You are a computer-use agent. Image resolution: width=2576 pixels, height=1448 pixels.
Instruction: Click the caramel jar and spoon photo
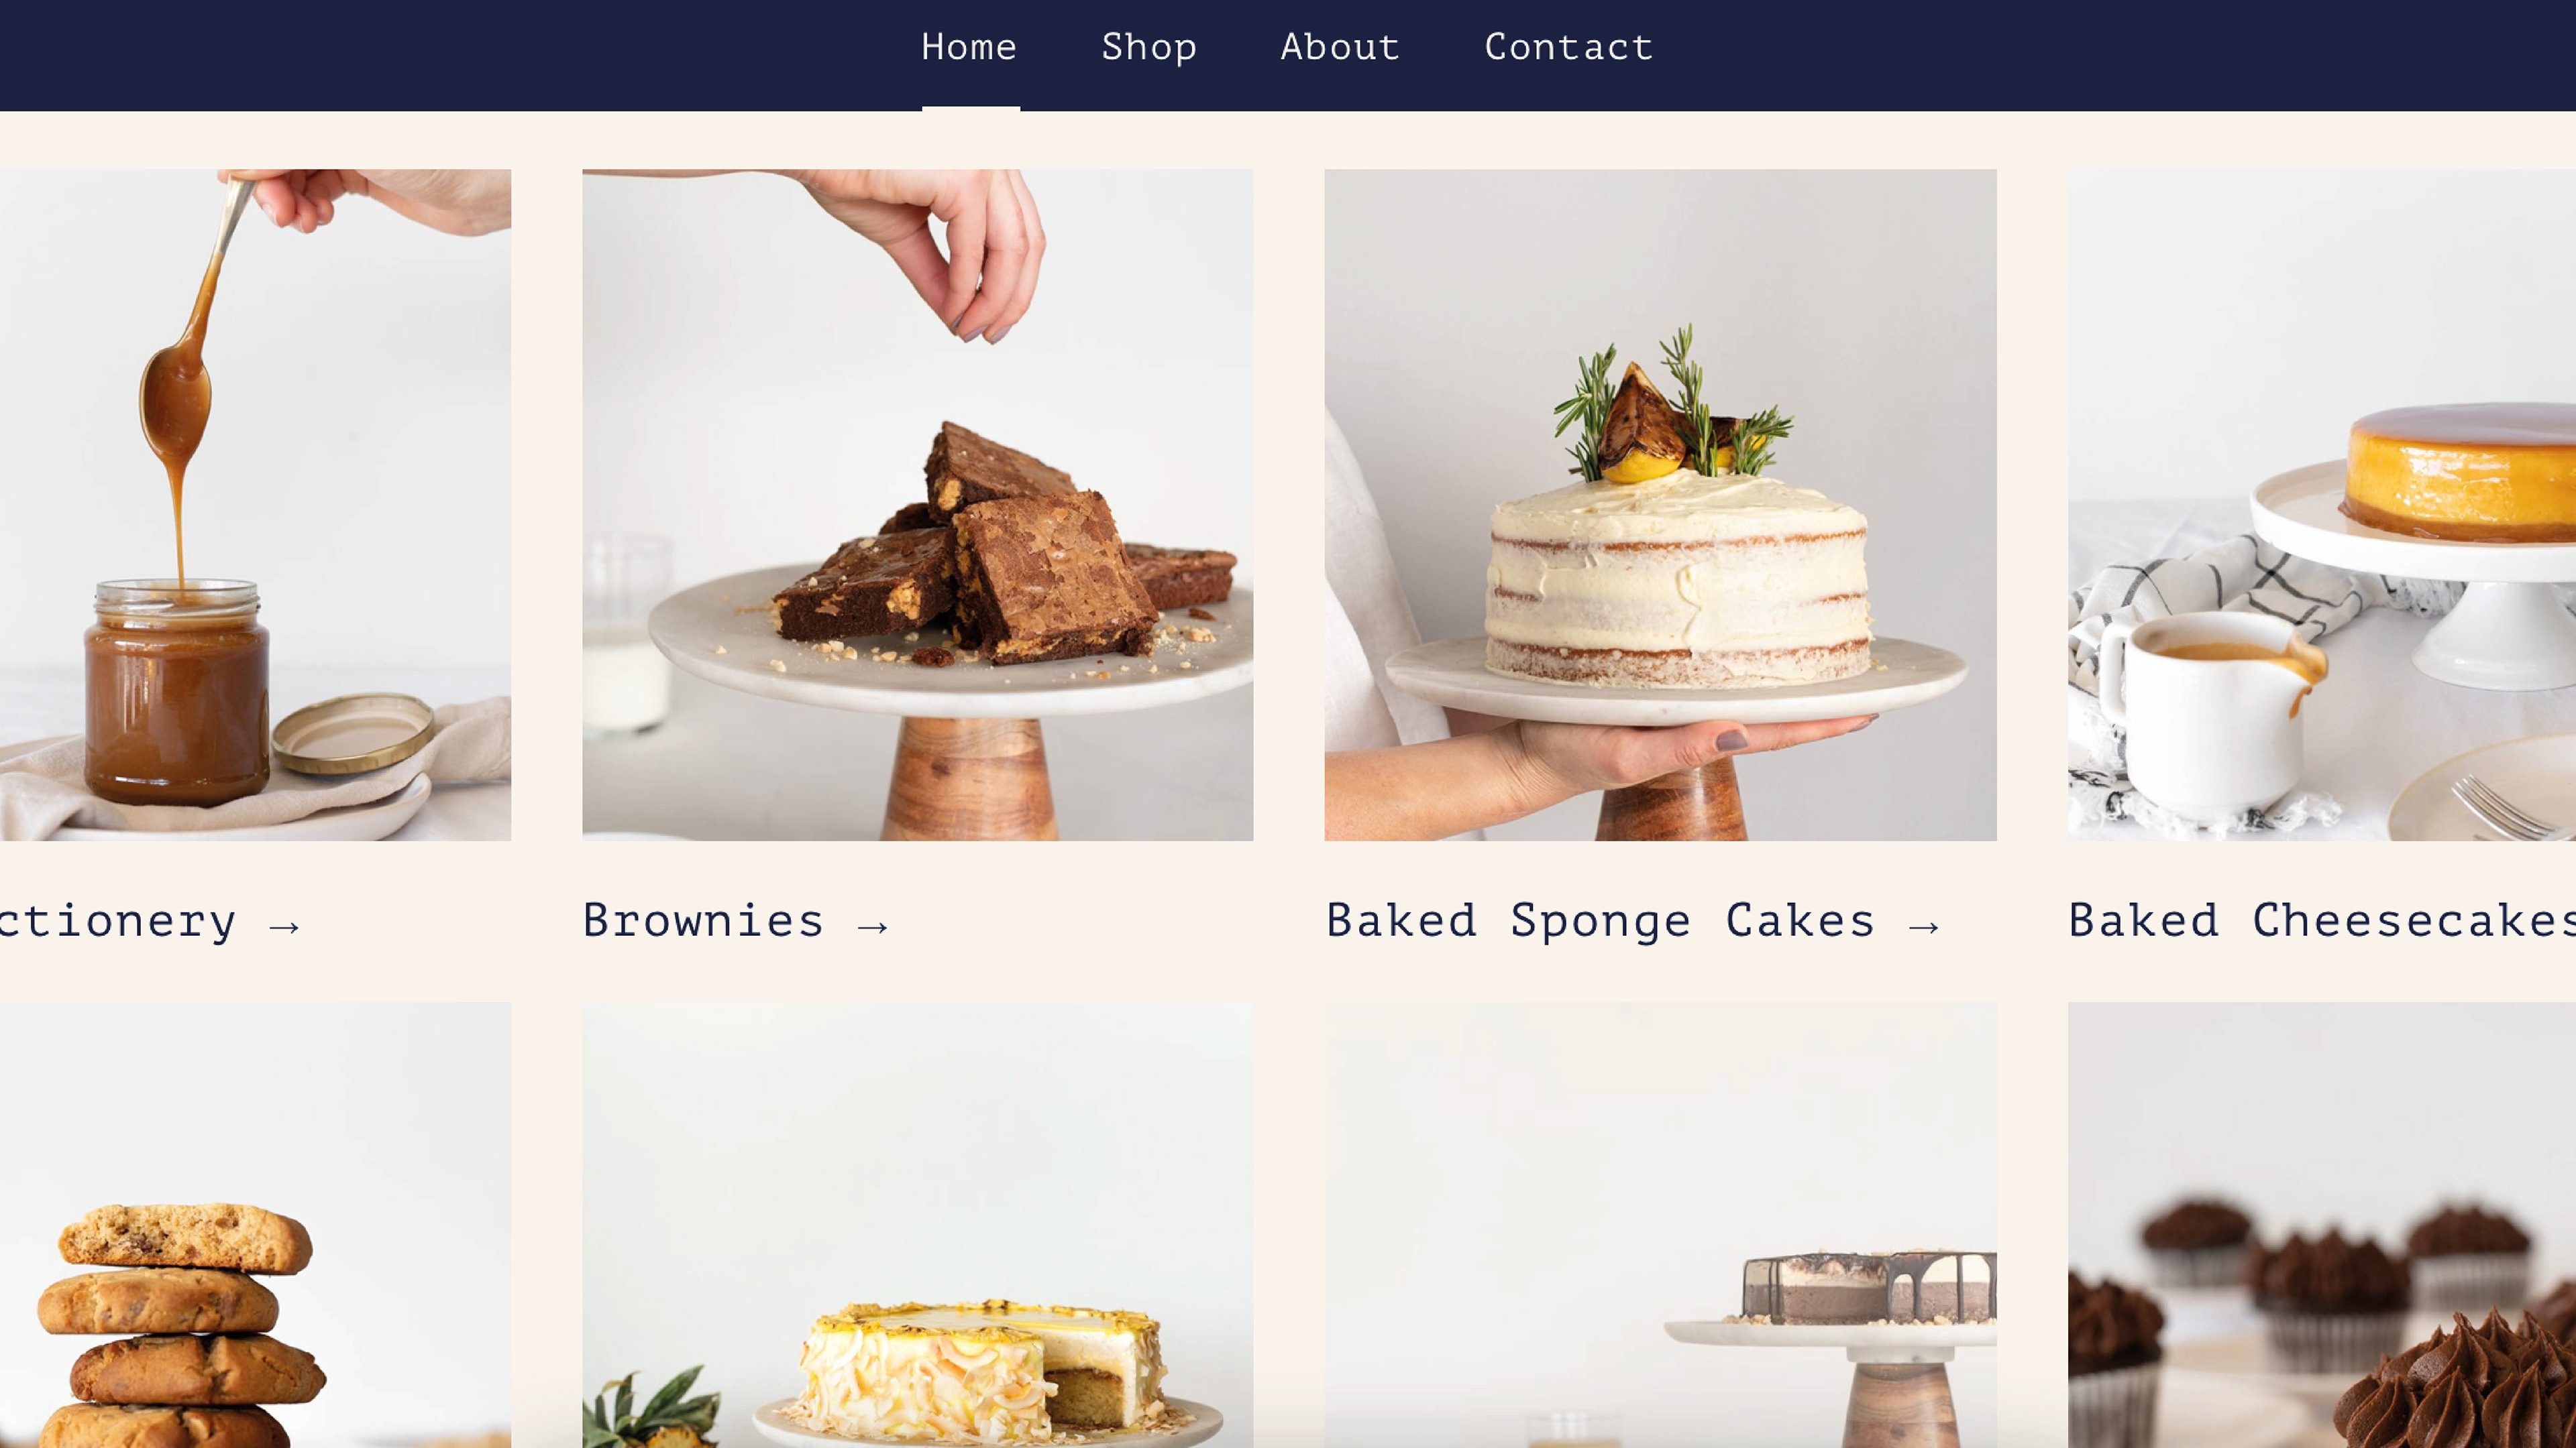tap(255, 505)
